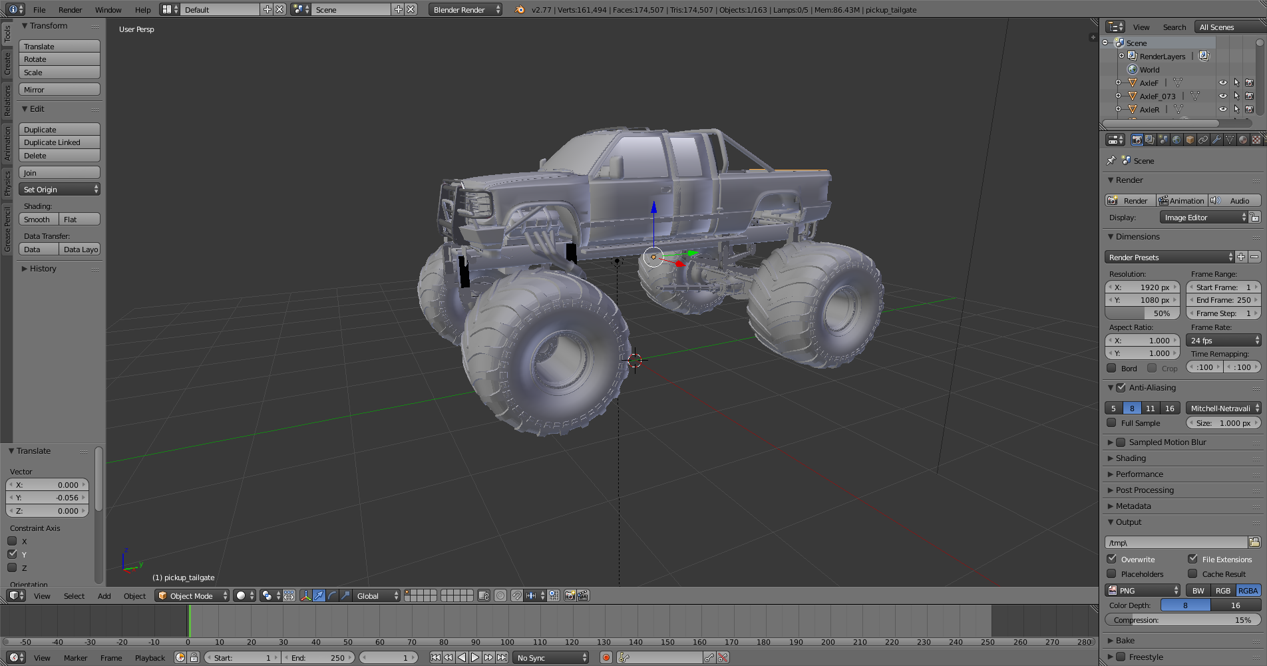
Task: Switch to the Physics tool shelf tab
Action: click(x=7, y=183)
